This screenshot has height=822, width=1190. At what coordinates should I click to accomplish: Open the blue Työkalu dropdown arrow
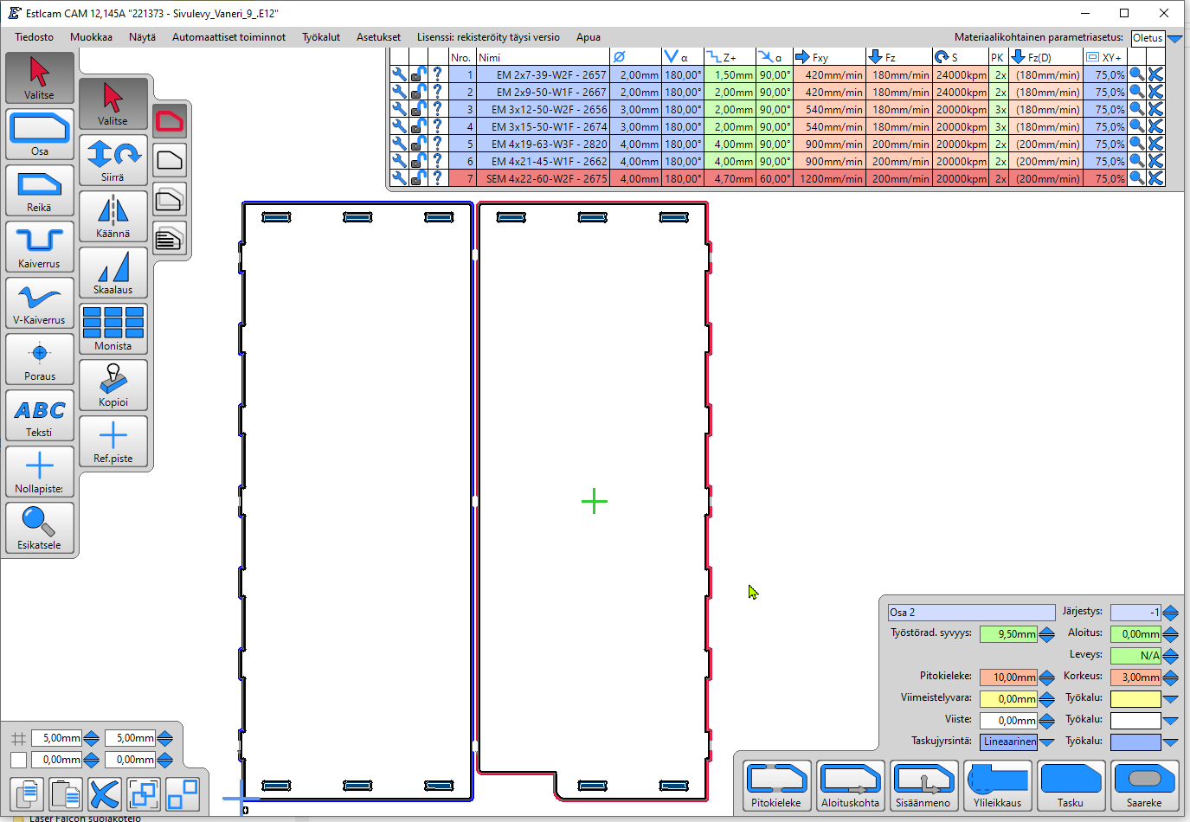1170,742
